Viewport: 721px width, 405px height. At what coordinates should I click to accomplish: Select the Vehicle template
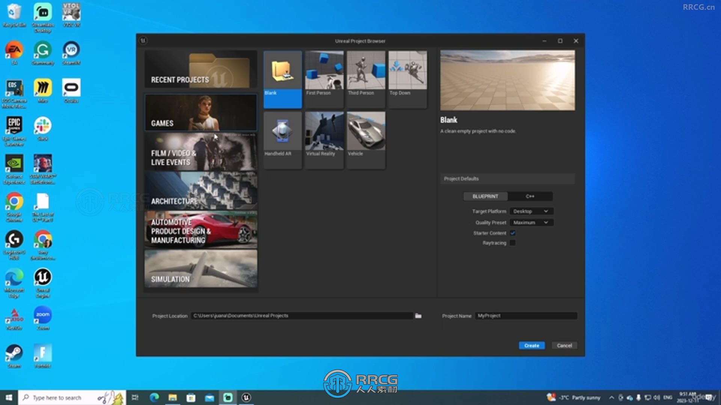click(x=366, y=140)
